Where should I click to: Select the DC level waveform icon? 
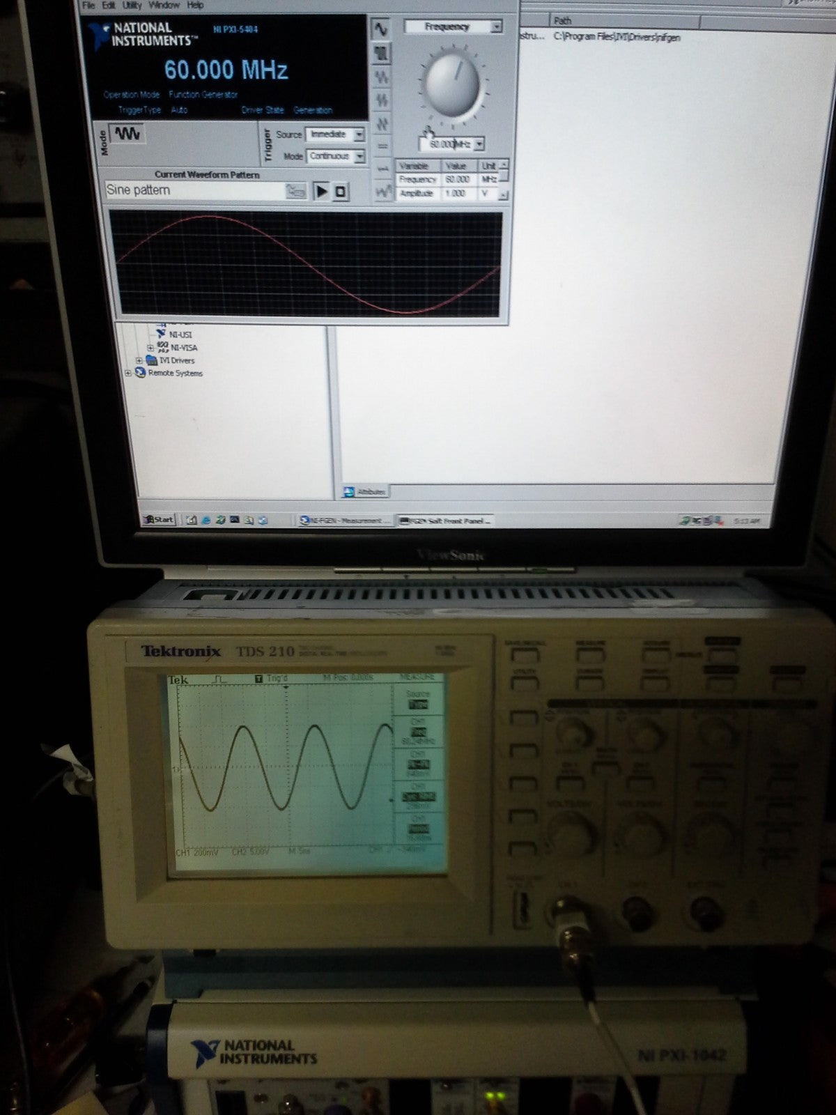pyautogui.click(x=382, y=146)
